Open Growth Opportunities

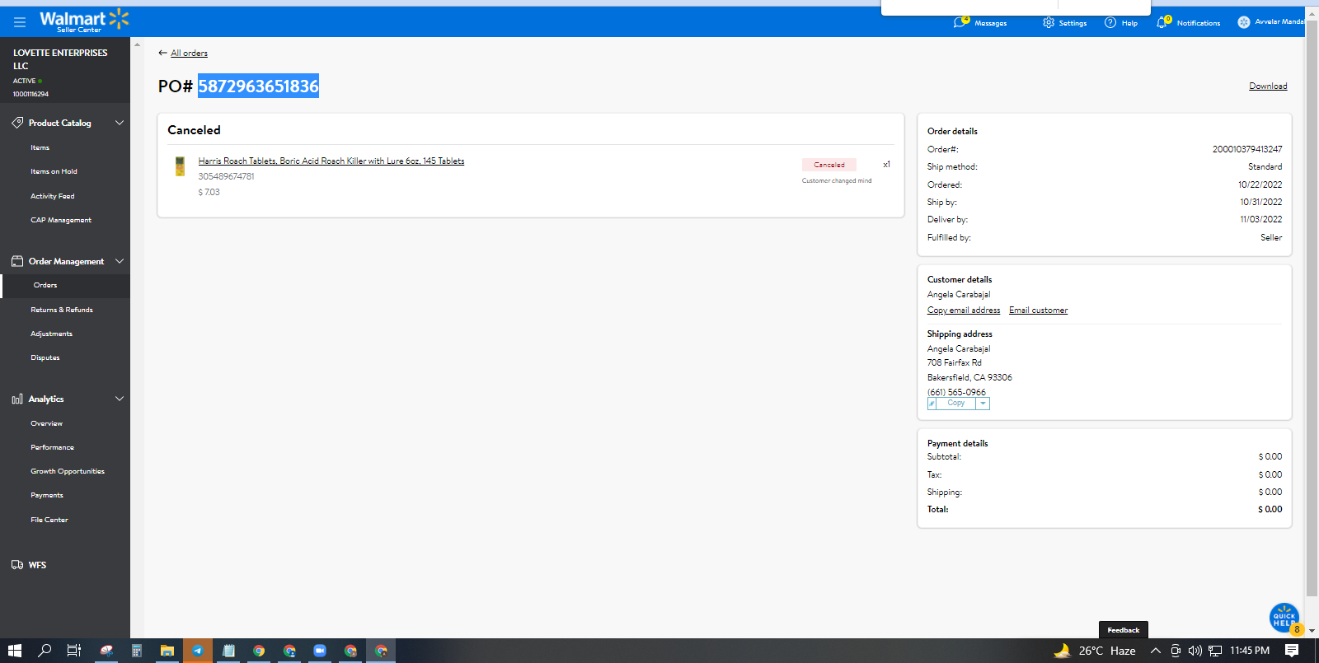coord(68,471)
